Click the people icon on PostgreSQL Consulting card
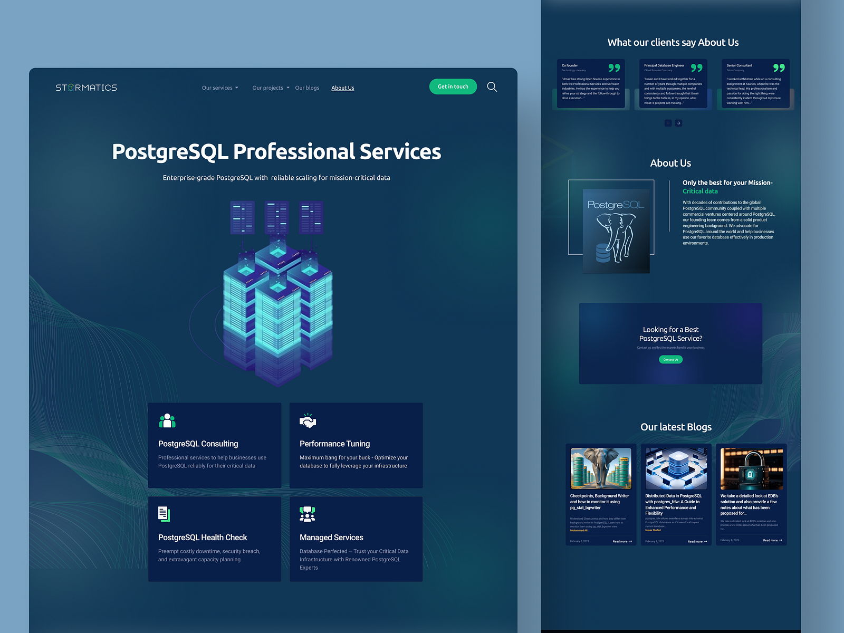This screenshot has height=633, width=844. click(166, 420)
